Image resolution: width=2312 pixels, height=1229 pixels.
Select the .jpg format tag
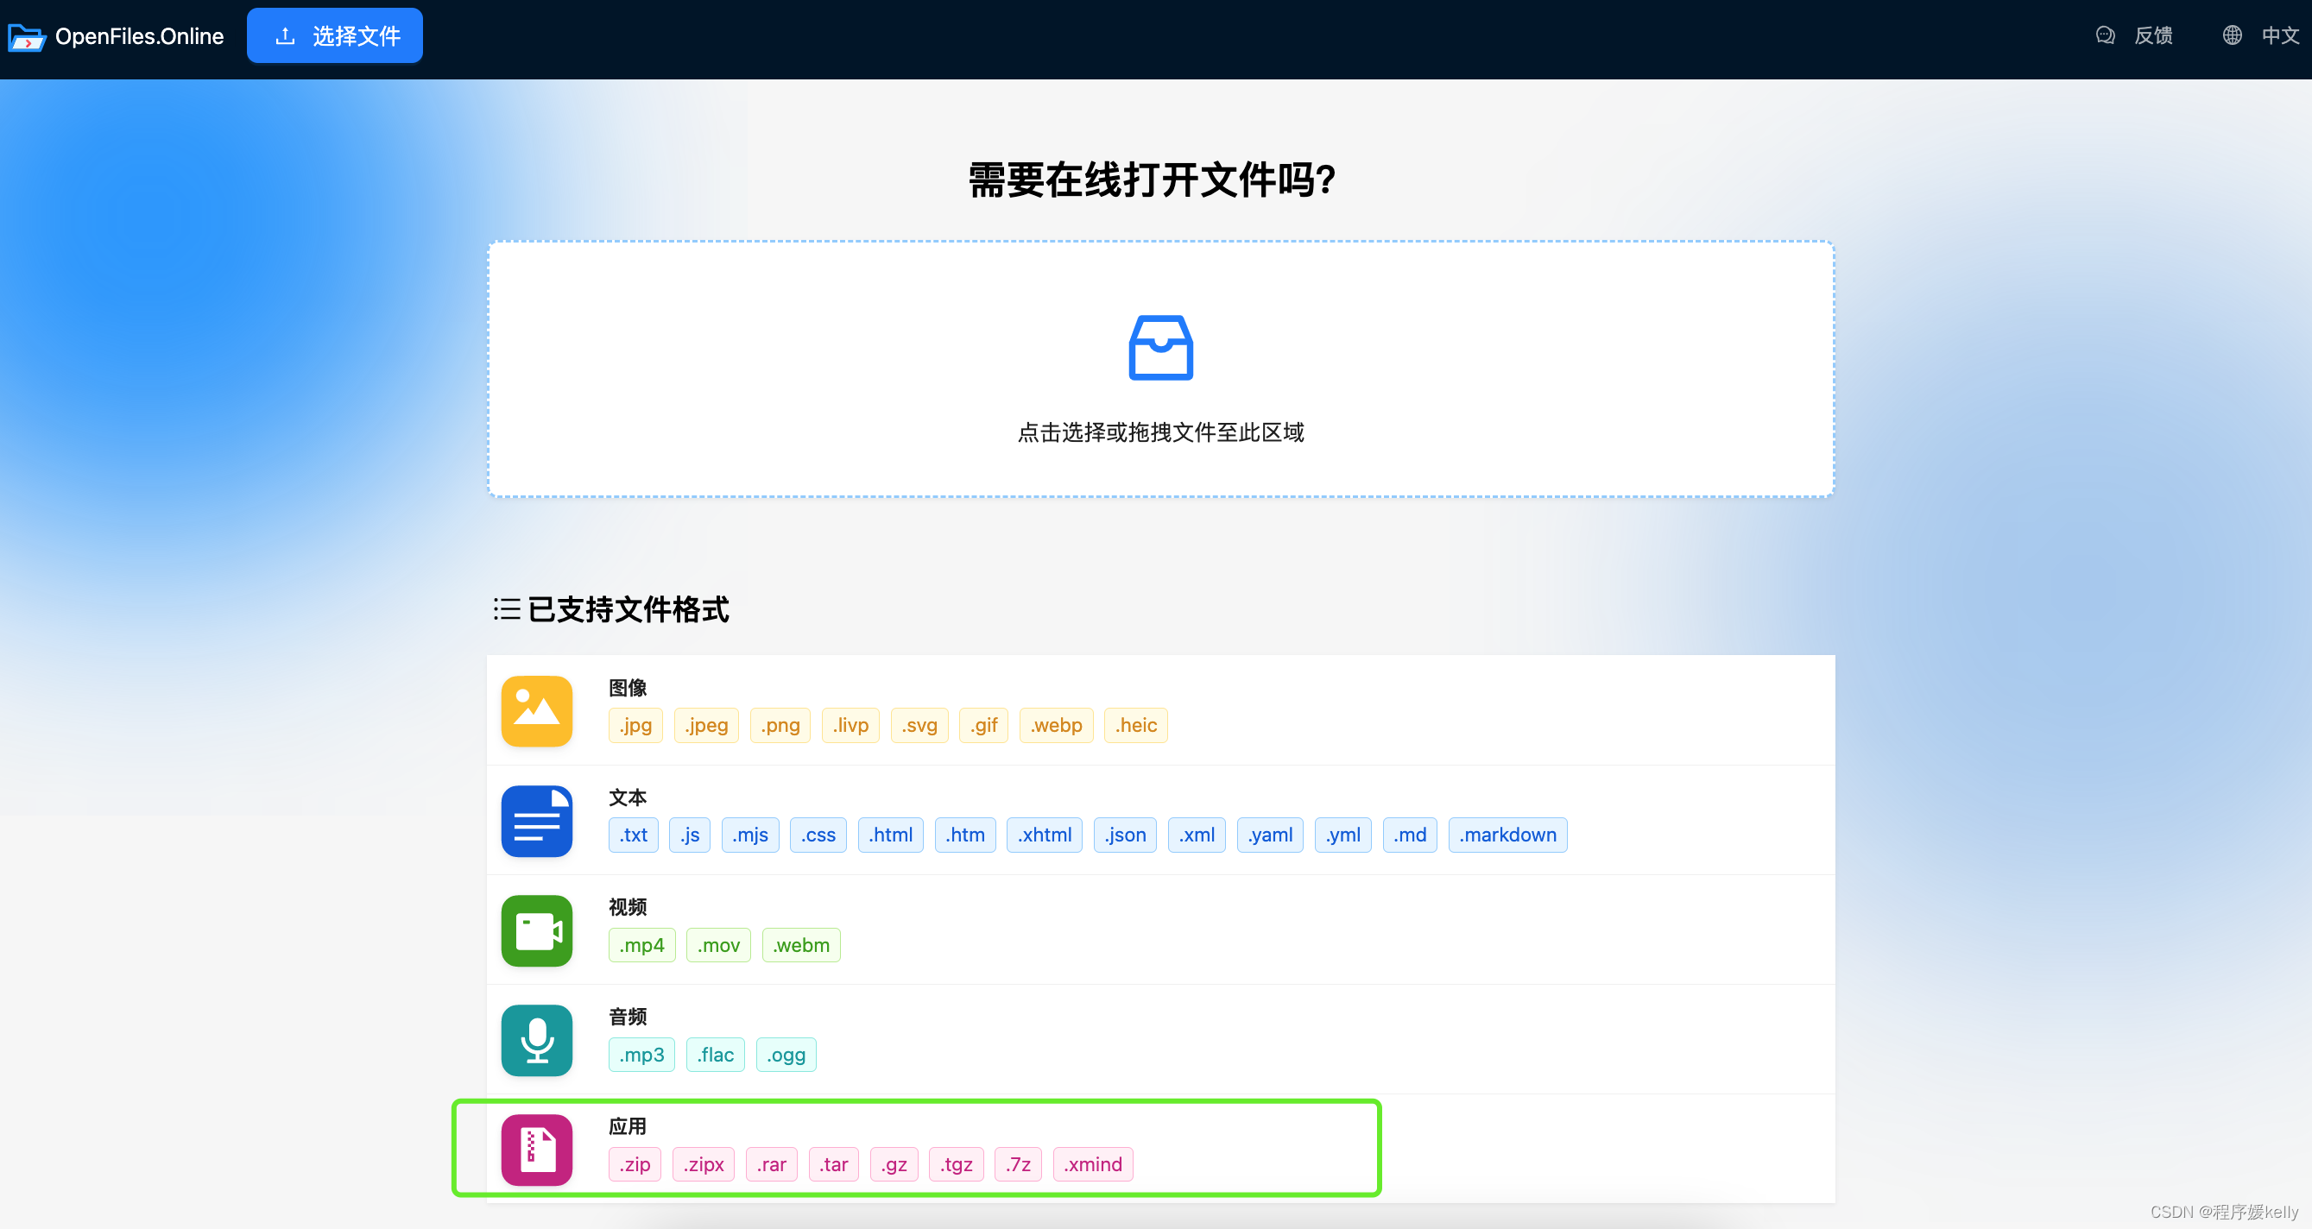pyautogui.click(x=635, y=725)
